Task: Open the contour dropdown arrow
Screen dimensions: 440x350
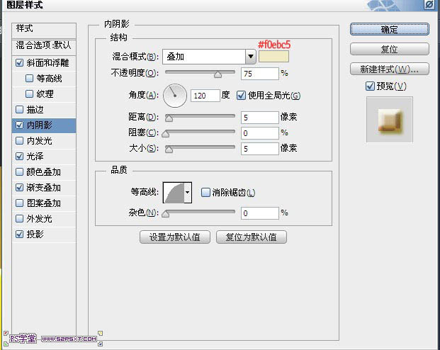Action: pyautogui.click(x=188, y=192)
